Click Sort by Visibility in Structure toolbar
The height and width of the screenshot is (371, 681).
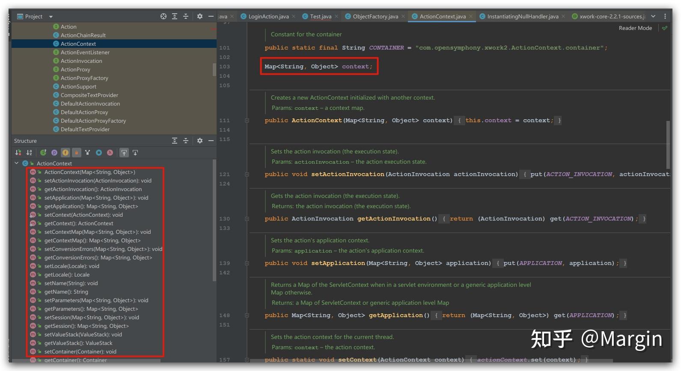[18, 153]
